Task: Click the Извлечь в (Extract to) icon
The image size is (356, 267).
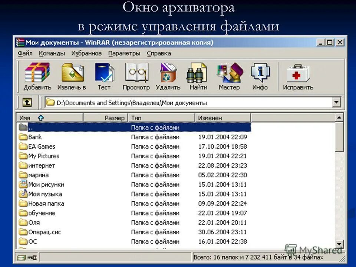Action: pos(72,73)
